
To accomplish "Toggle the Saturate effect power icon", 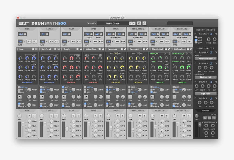I will pyautogui.click(x=211, y=34).
